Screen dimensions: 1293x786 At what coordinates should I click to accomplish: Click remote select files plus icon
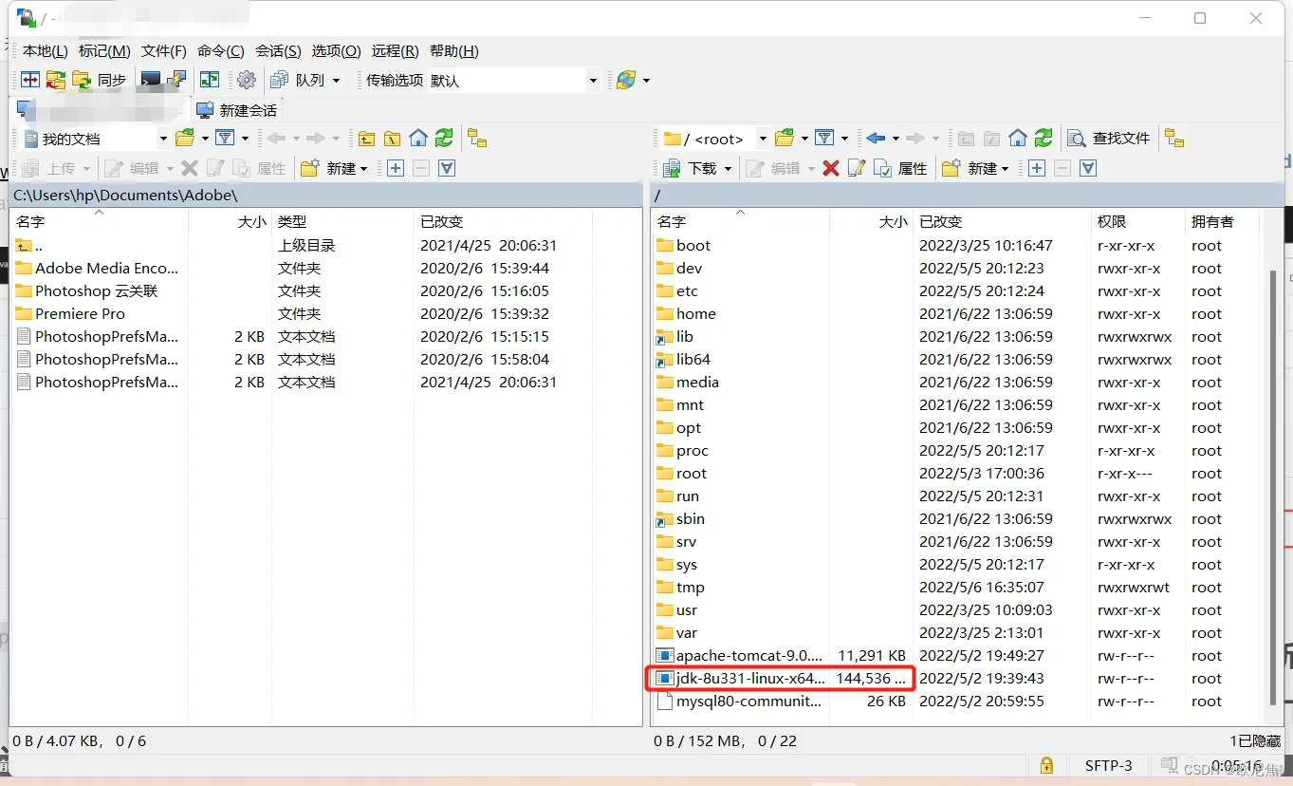pyautogui.click(x=1037, y=168)
